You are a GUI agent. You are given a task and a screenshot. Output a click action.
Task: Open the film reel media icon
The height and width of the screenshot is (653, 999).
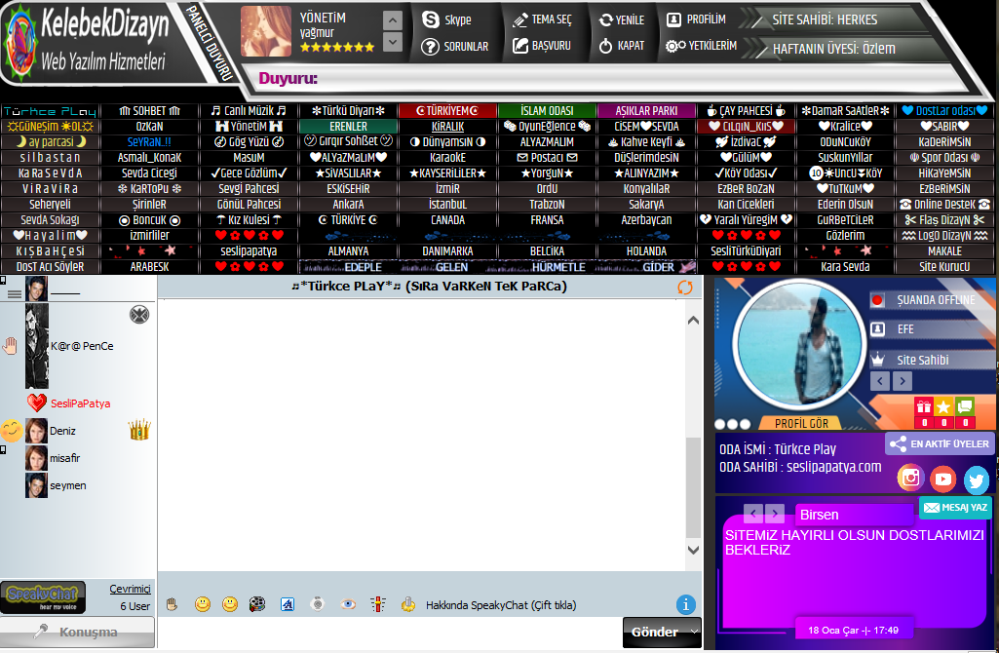click(257, 604)
